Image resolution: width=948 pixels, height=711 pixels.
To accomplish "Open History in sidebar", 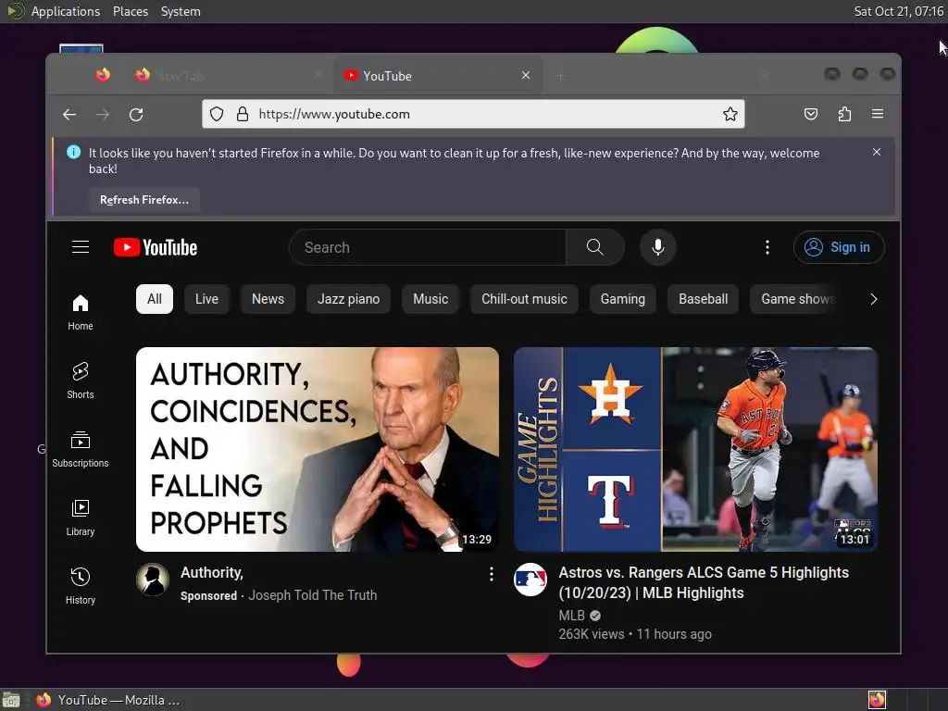I will 81,586.
